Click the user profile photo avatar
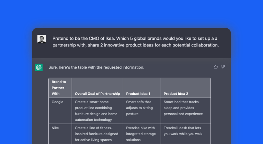The width and height of the screenshot is (263, 144). tap(42, 39)
